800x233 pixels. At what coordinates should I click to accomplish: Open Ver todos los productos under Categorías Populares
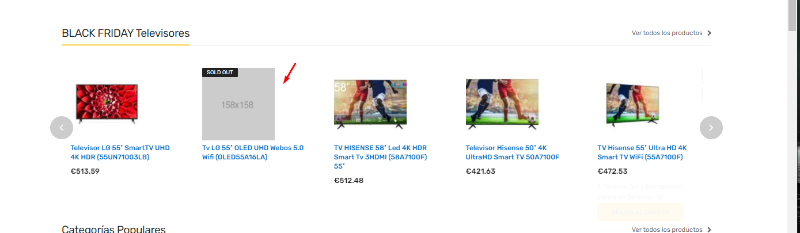pos(667,230)
